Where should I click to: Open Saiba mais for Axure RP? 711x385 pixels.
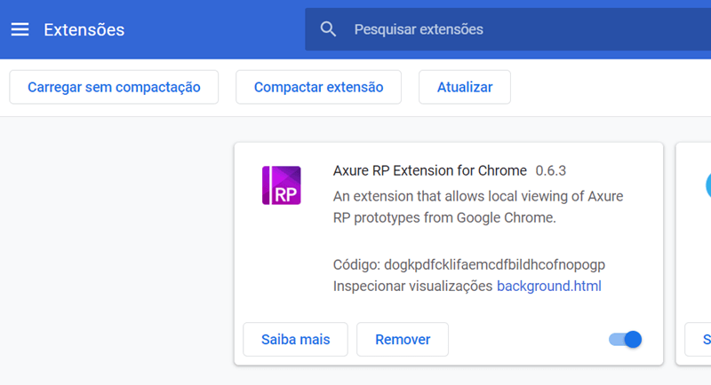pos(296,339)
